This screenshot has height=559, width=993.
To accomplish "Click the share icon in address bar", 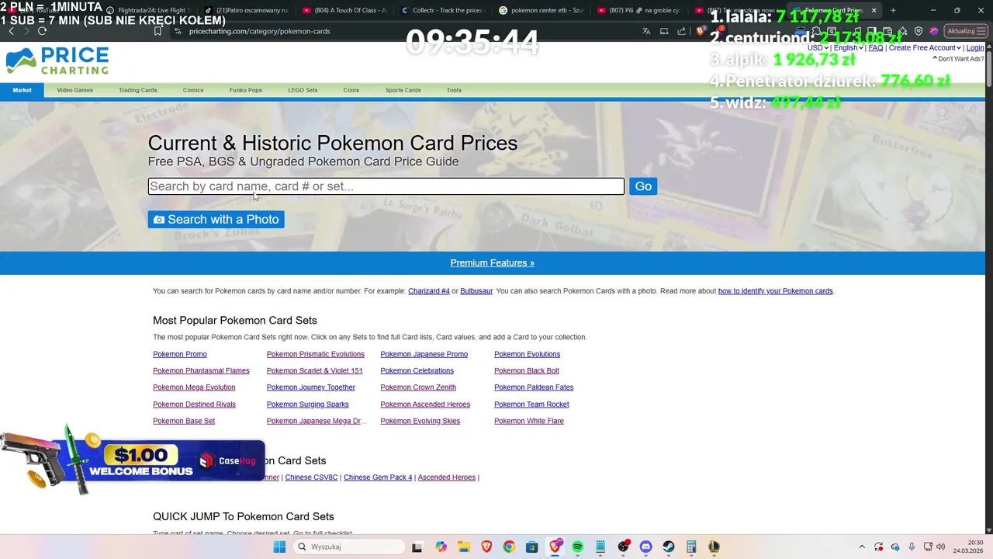I will (x=682, y=31).
